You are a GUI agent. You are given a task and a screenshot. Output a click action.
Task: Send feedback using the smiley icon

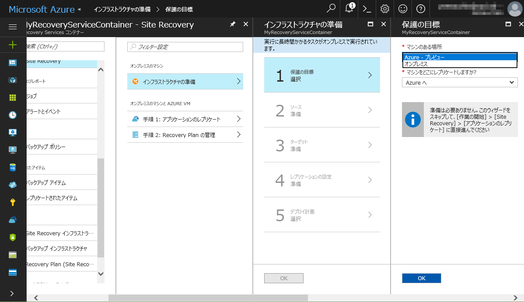tap(402, 9)
